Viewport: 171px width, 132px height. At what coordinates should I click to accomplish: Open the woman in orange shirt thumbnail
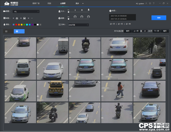[x=117, y=91]
